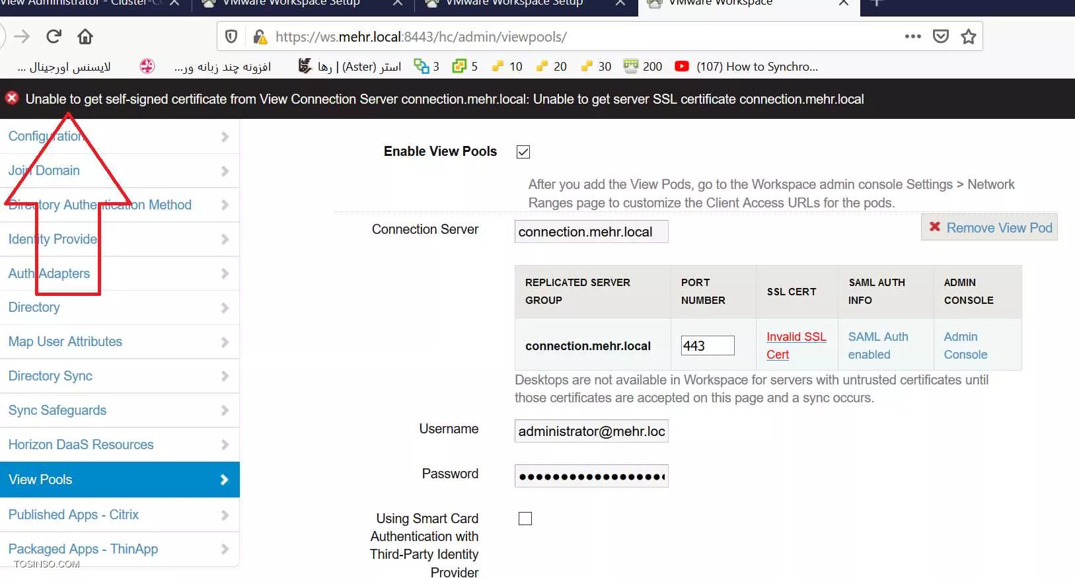This screenshot has height=578, width=1075.
Task: Open the Aster bookmark
Action: tap(350, 66)
